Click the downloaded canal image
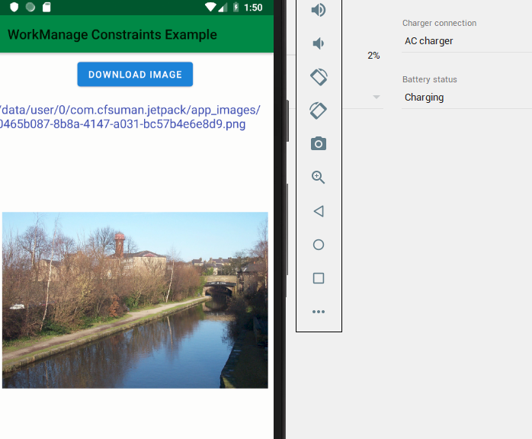The height and width of the screenshot is (439, 532). [135, 300]
